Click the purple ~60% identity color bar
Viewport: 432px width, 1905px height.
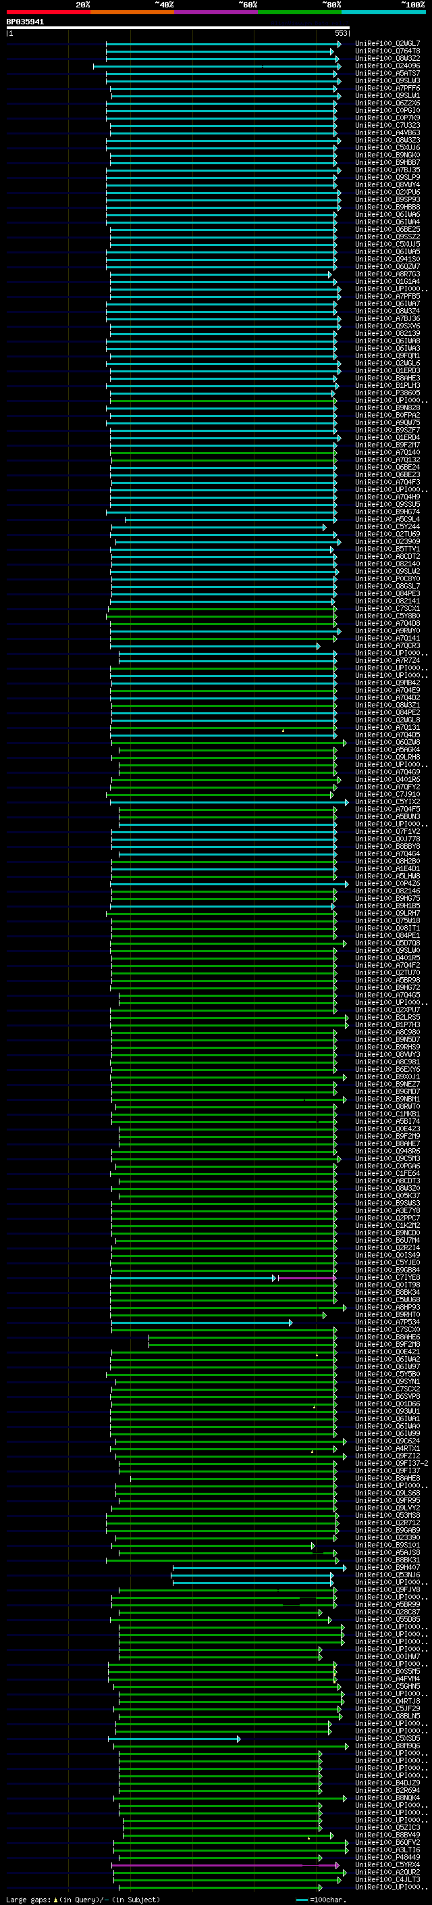[217, 12]
